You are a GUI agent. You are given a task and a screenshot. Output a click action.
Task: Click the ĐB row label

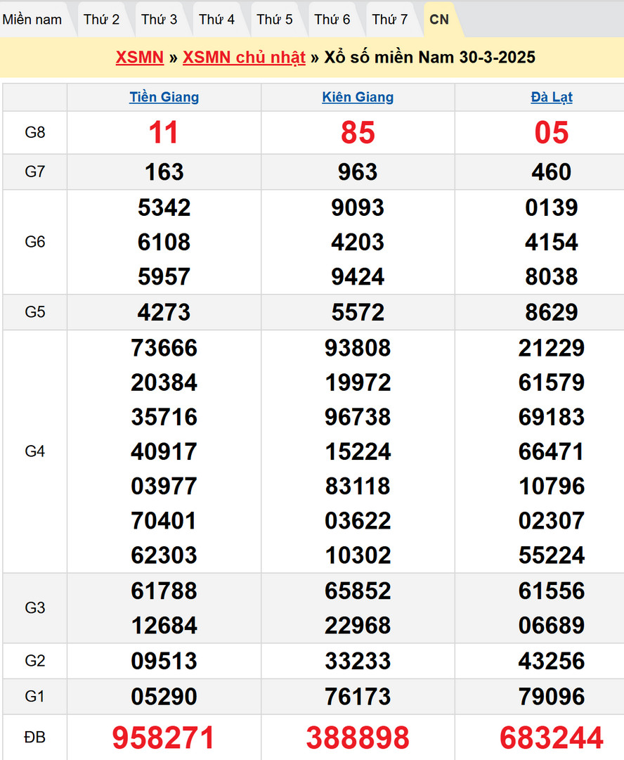(x=34, y=738)
